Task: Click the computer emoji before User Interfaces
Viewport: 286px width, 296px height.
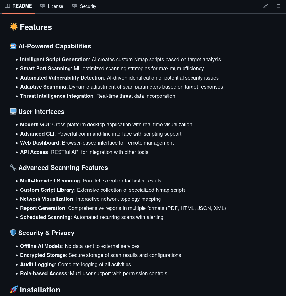Action: coord(13,112)
